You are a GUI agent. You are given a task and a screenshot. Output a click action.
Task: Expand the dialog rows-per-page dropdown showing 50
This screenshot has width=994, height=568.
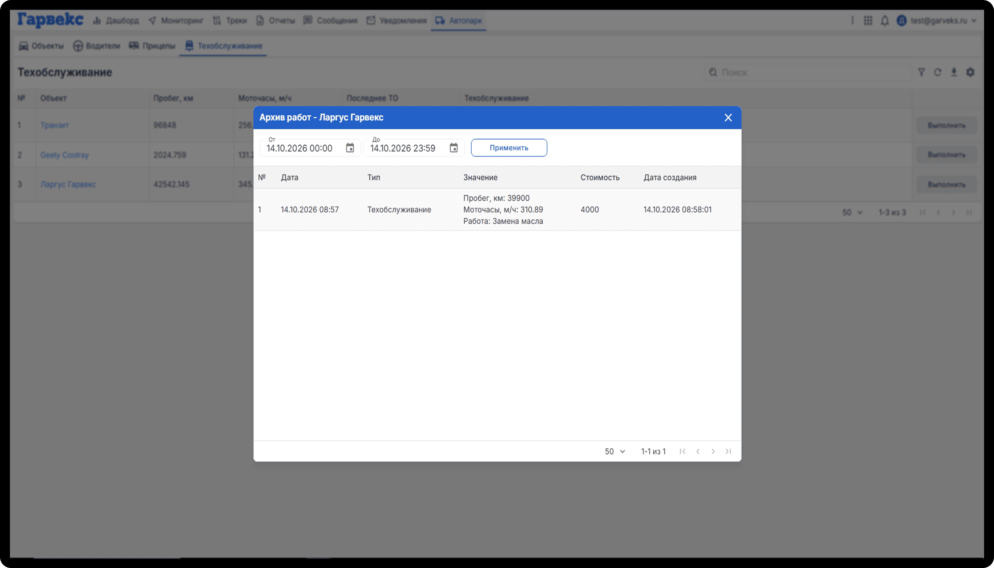(615, 451)
